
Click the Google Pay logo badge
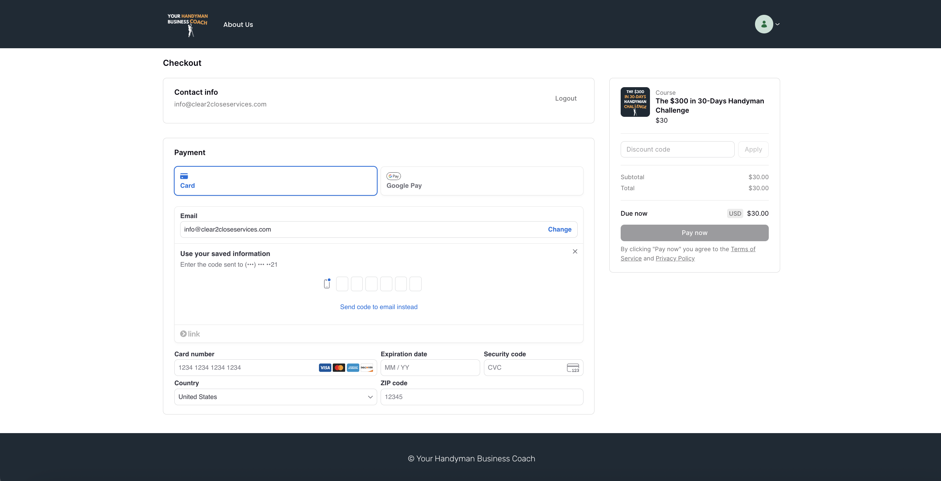click(393, 176)
